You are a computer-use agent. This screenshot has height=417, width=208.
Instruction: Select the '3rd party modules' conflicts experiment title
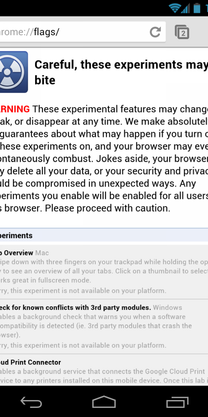(x=75, y=308)
